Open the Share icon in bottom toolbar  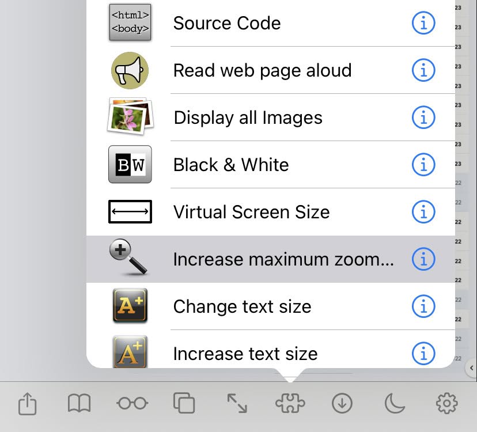[28, 404]
